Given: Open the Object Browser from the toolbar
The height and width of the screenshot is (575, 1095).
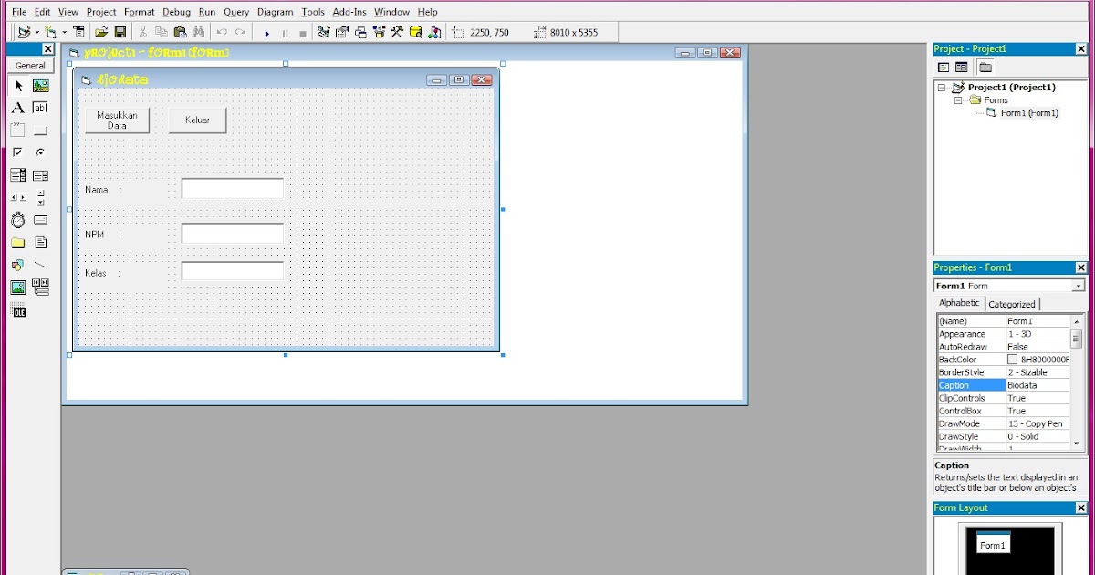Looking at the screenshot, I should (x=378, y=32).
